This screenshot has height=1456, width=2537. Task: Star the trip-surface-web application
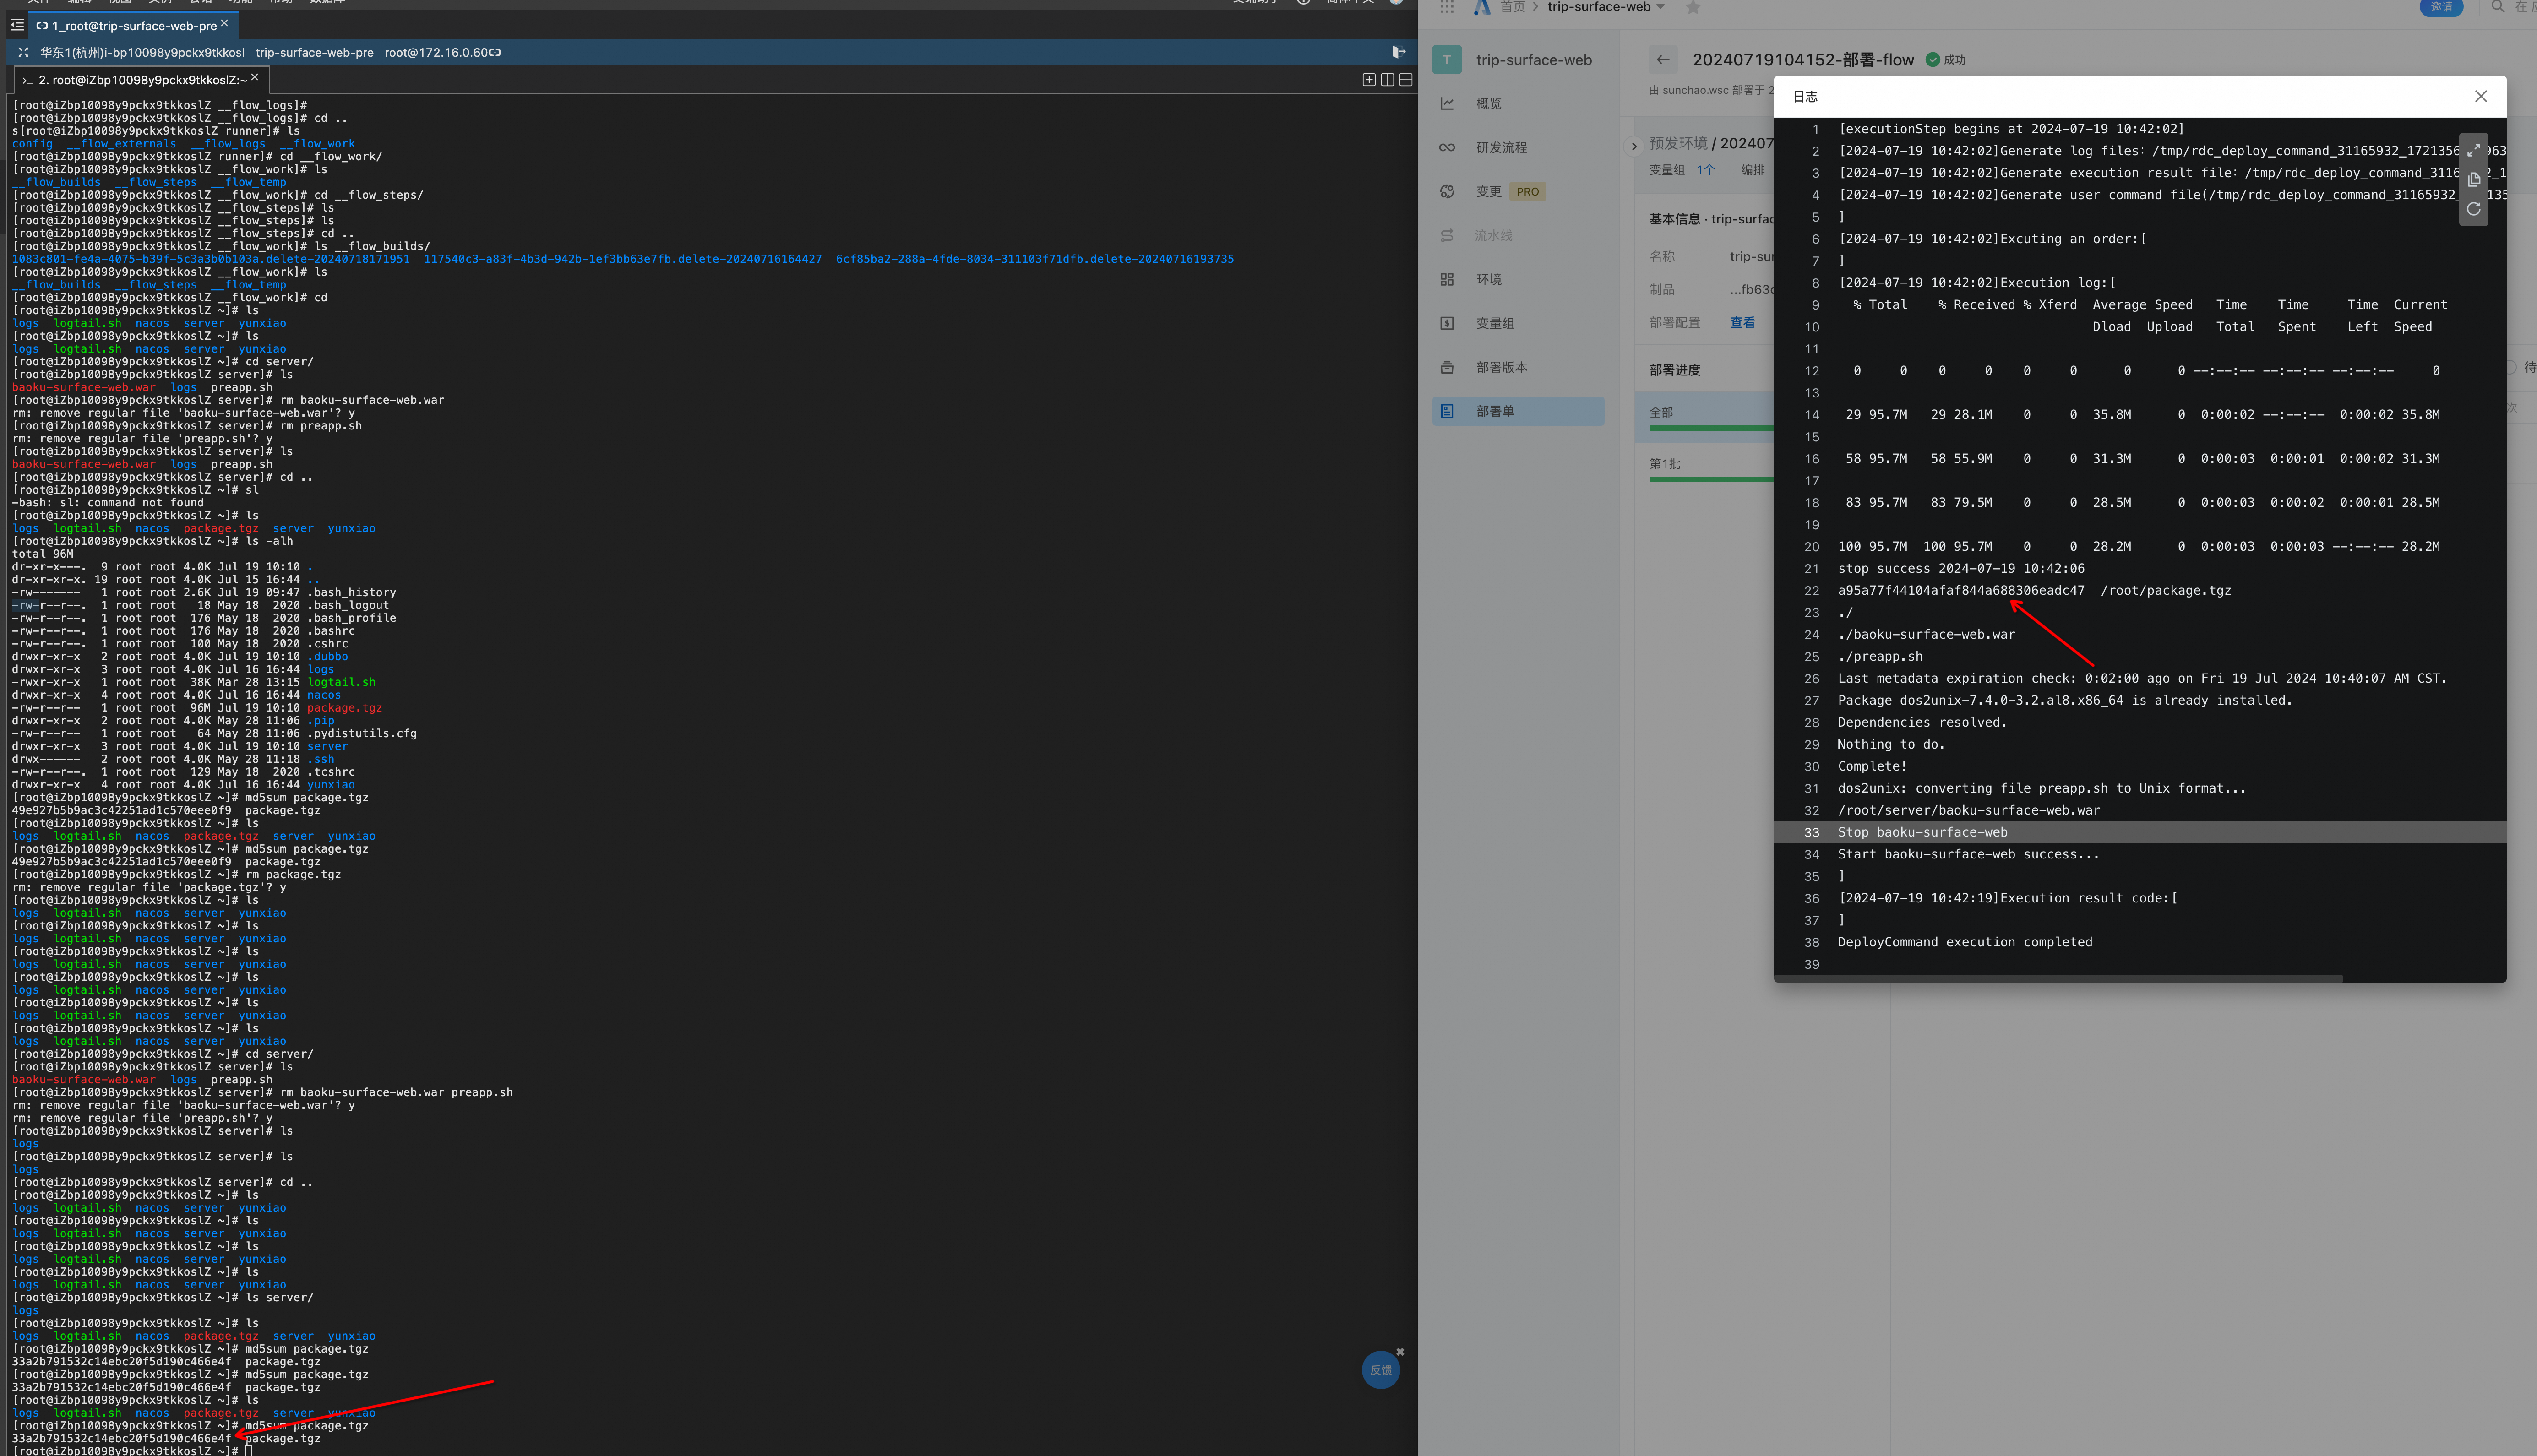pos(1693,8)
